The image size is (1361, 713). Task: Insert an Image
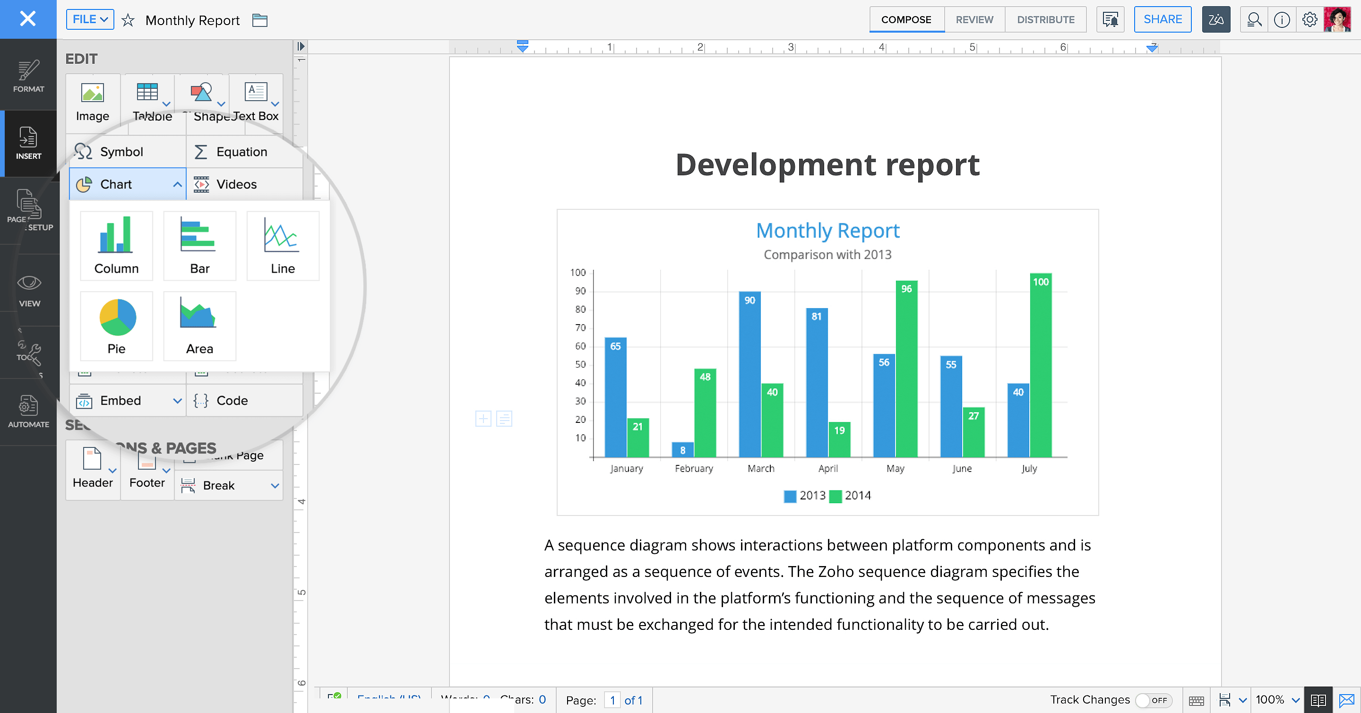[x=93, y=103]
